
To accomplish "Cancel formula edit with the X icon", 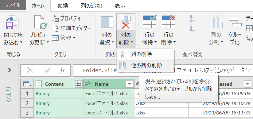I will pyautogui.click(x=30, y=70).
